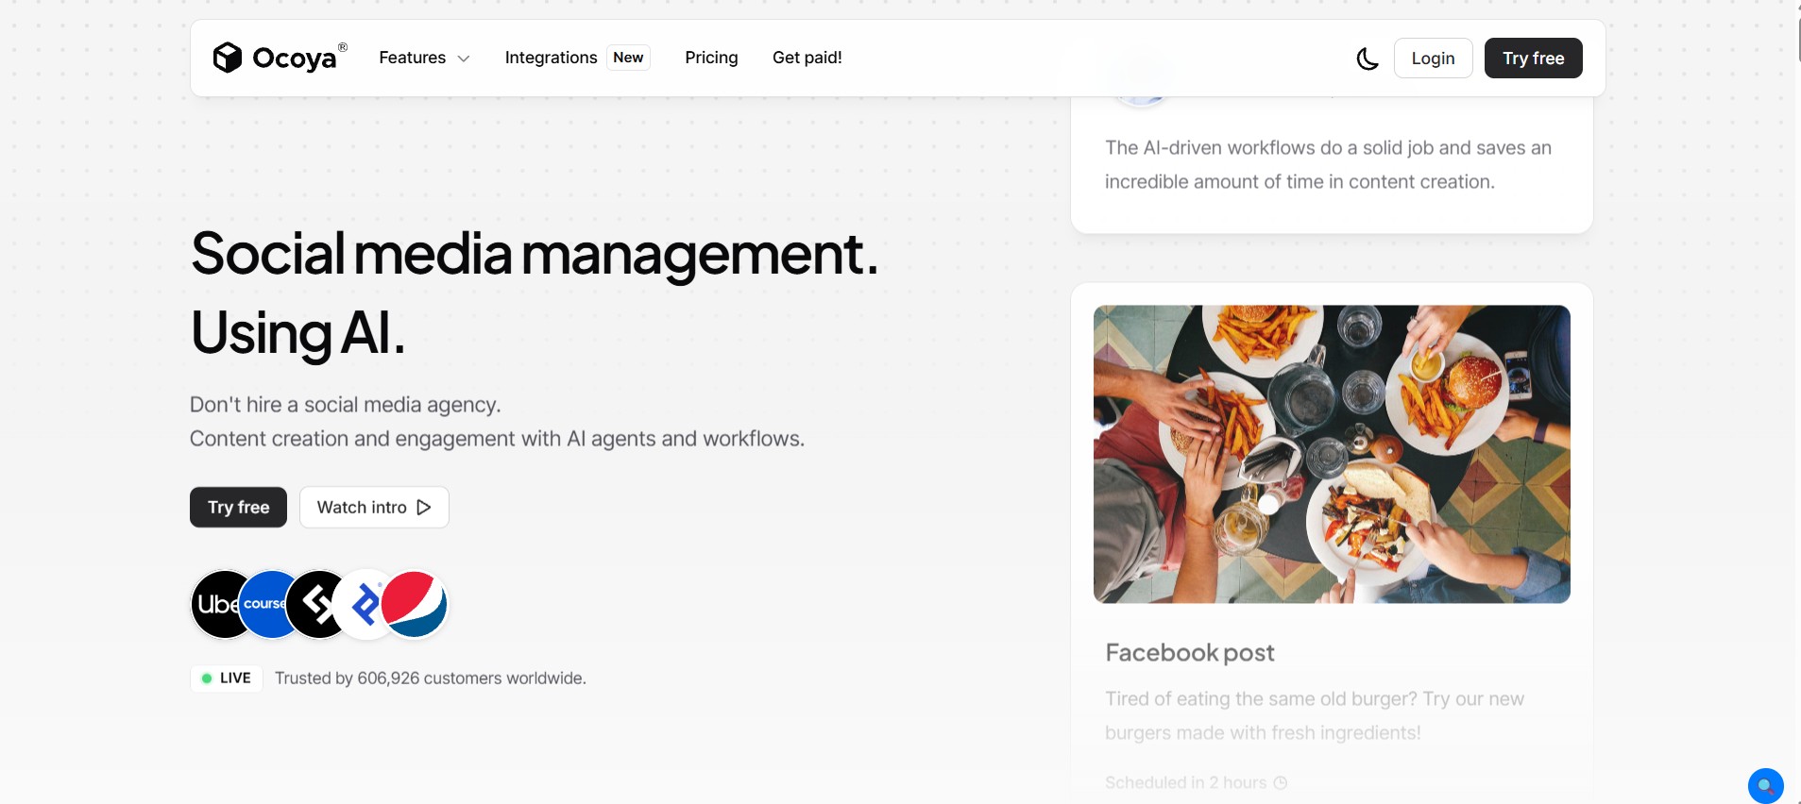The width and height of the screenshot is (1801, 804).
Task: Expand the Features dropdown chevron
Action: pos(464,59)
